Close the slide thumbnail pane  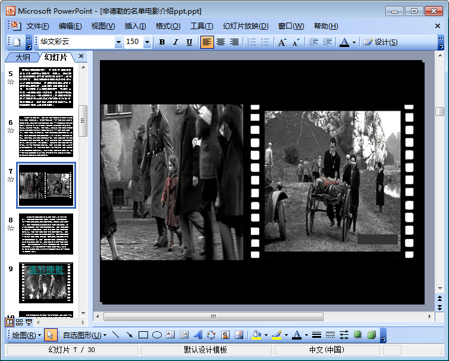[x=81, y=56]
